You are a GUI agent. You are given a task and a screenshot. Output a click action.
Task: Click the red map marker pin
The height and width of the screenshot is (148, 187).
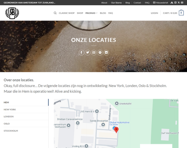point(116,130)
